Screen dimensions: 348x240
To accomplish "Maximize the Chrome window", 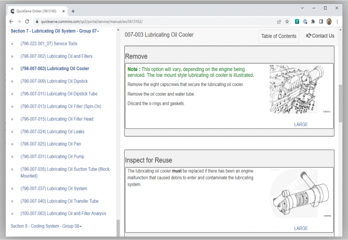I will pyautogui.click(x=325, y=8).
